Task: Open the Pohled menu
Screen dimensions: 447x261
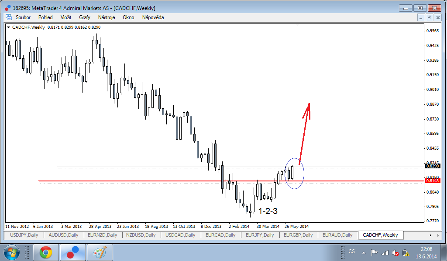Action: coord(45,17)
